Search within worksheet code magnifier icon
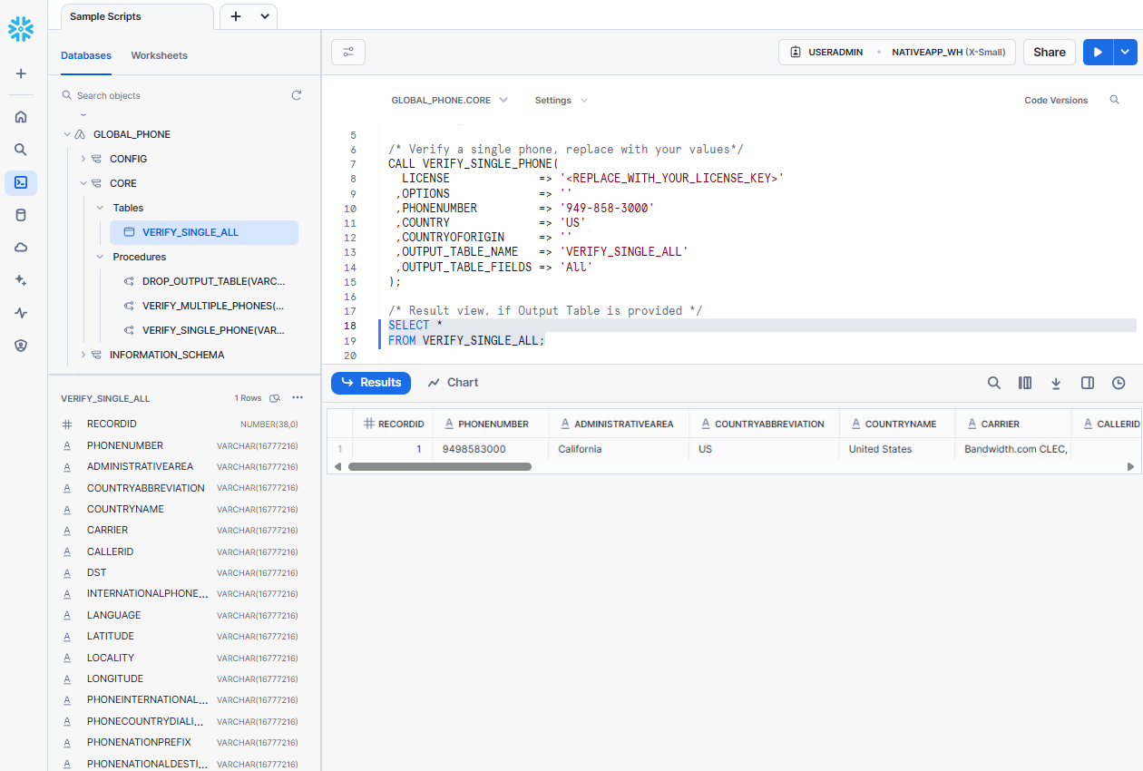This screenshot has height=771, width=1143. pyautogui.click(x=1115, y=100)
